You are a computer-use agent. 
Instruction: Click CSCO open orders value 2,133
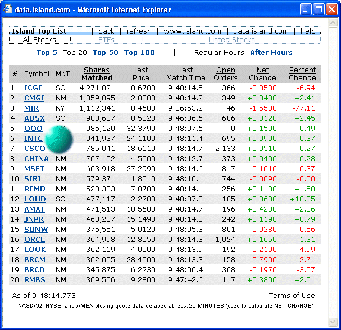pos(225,148)
